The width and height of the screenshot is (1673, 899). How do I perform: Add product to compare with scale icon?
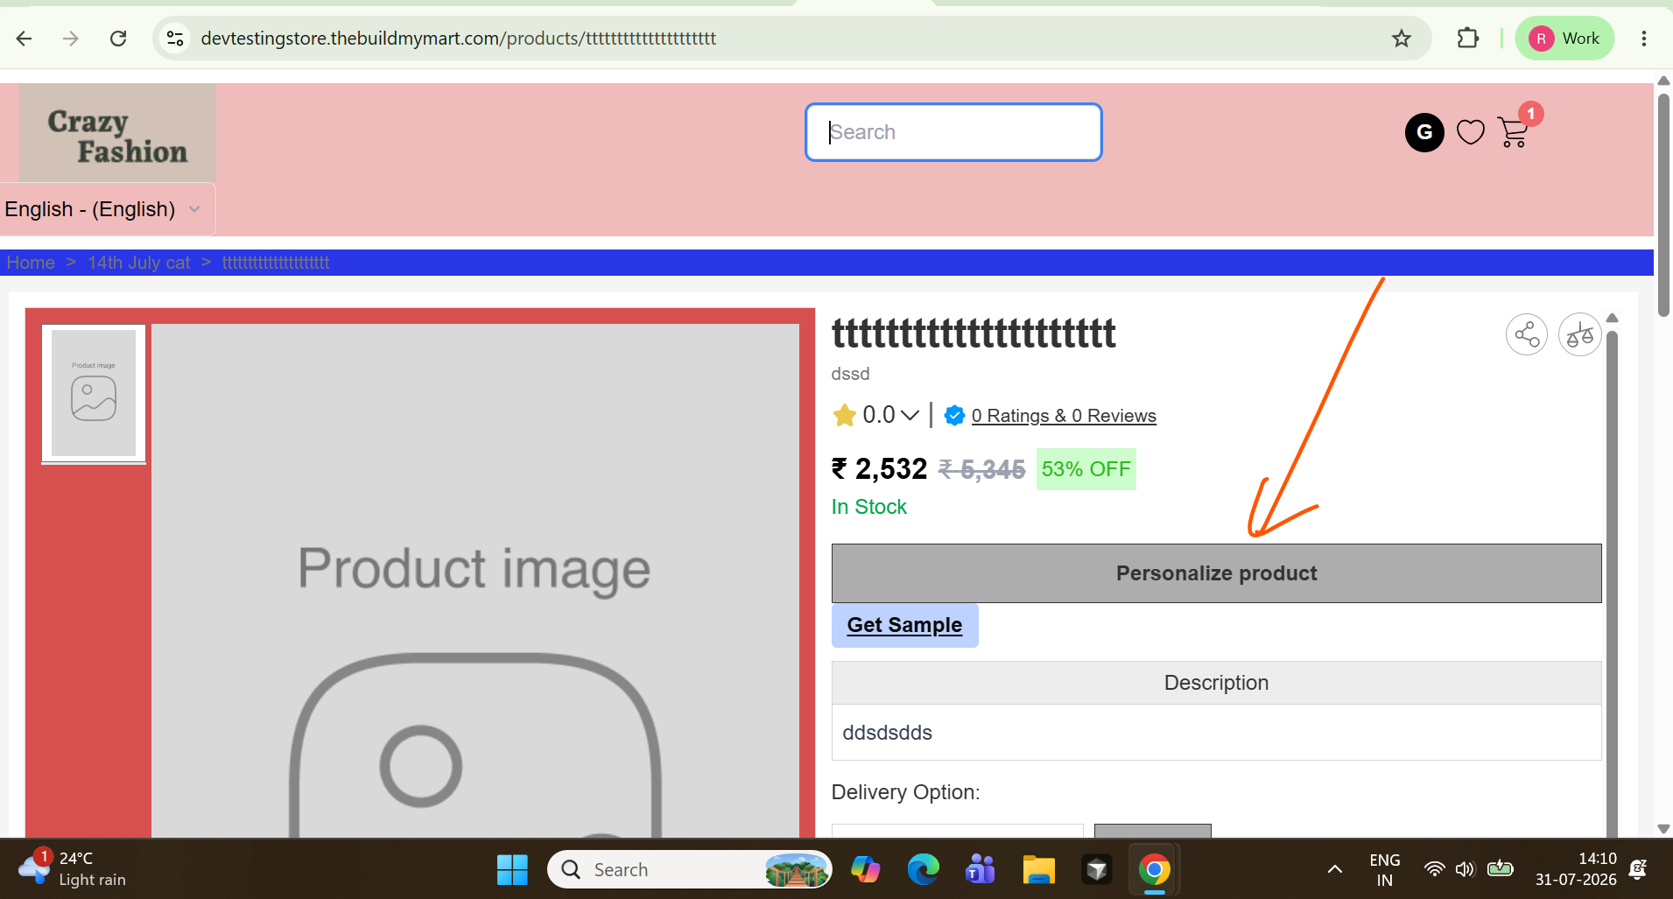[x=1580, y=334]
